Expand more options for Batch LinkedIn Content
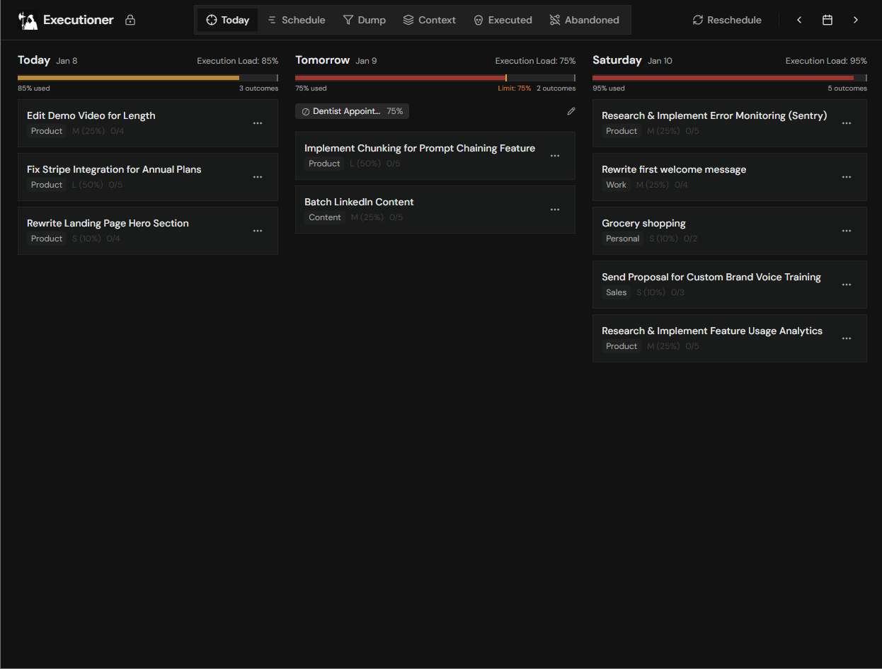Viewport: 882px width, 669px height. pyautogui.click(x=555, y=210)
